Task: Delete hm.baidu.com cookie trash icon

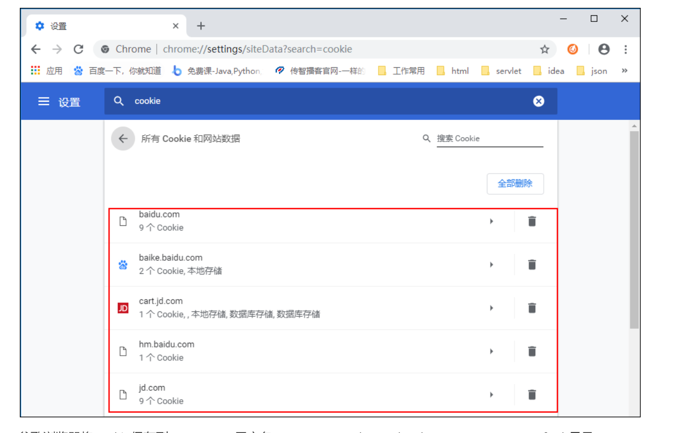Action: point(532,351)
